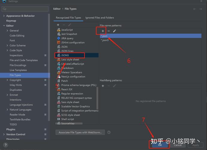Click Associate File Types with WebStorm button
This screenshot has width=207, height=150.
point(80,132)
